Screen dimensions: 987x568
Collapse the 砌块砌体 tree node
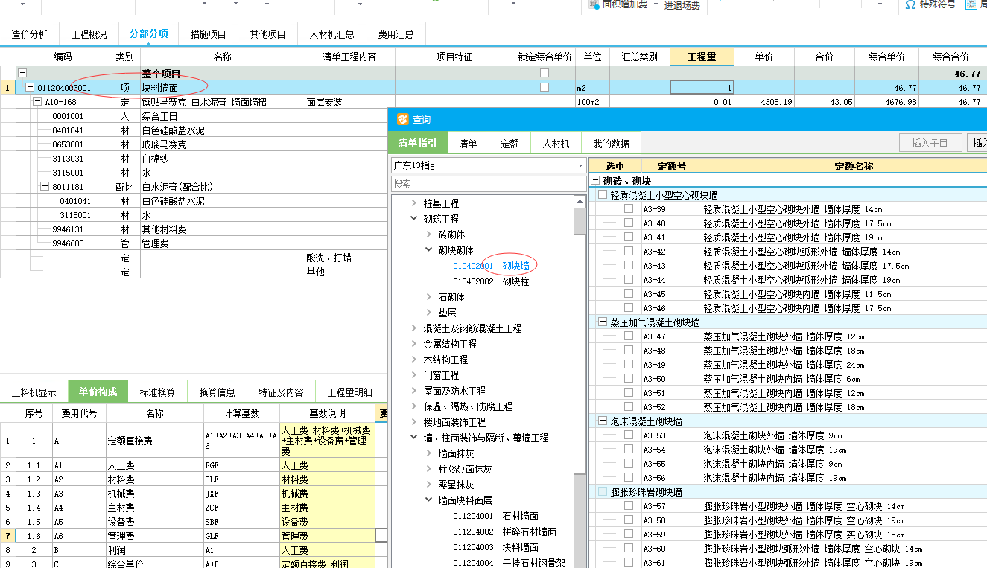tap(429, 250)
